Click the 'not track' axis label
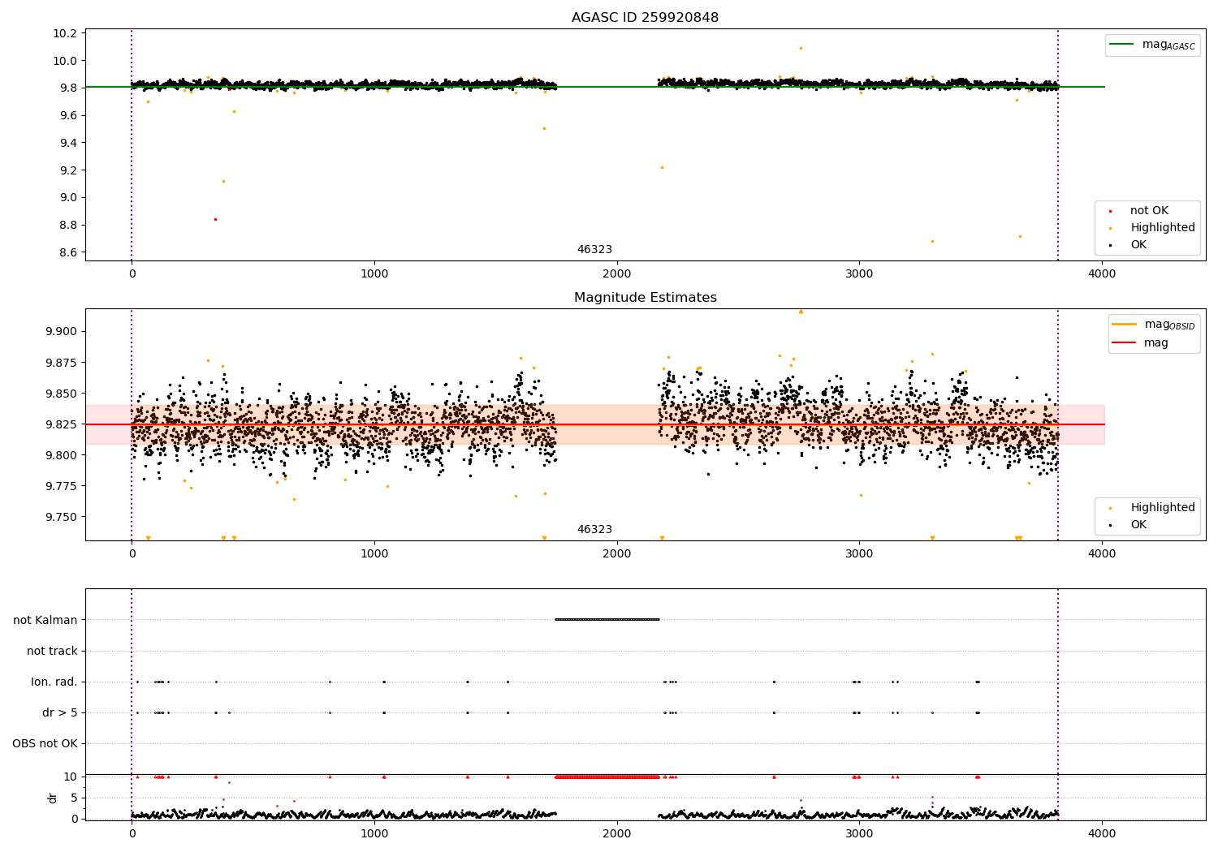The image size is (1218, 852). [52, 651]
